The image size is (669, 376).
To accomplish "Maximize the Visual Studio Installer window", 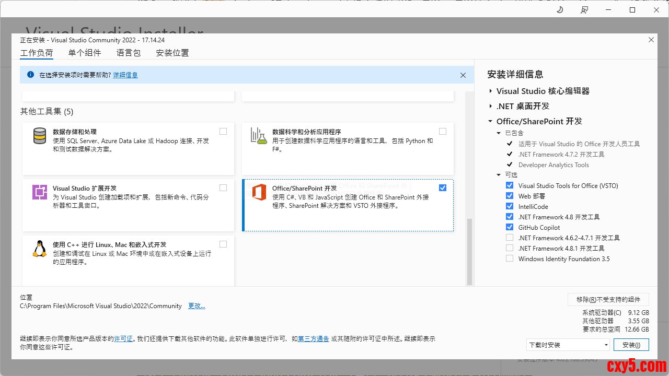I will [x=632, y=10].
